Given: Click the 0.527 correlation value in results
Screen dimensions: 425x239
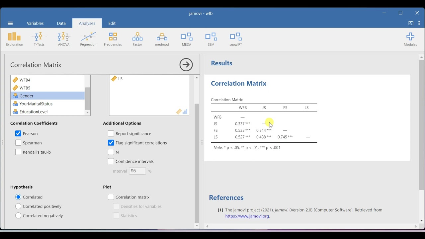Looking at the screenshot, I should 241,137.
